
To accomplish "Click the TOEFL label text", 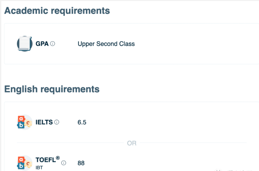I will coord(45,160).
